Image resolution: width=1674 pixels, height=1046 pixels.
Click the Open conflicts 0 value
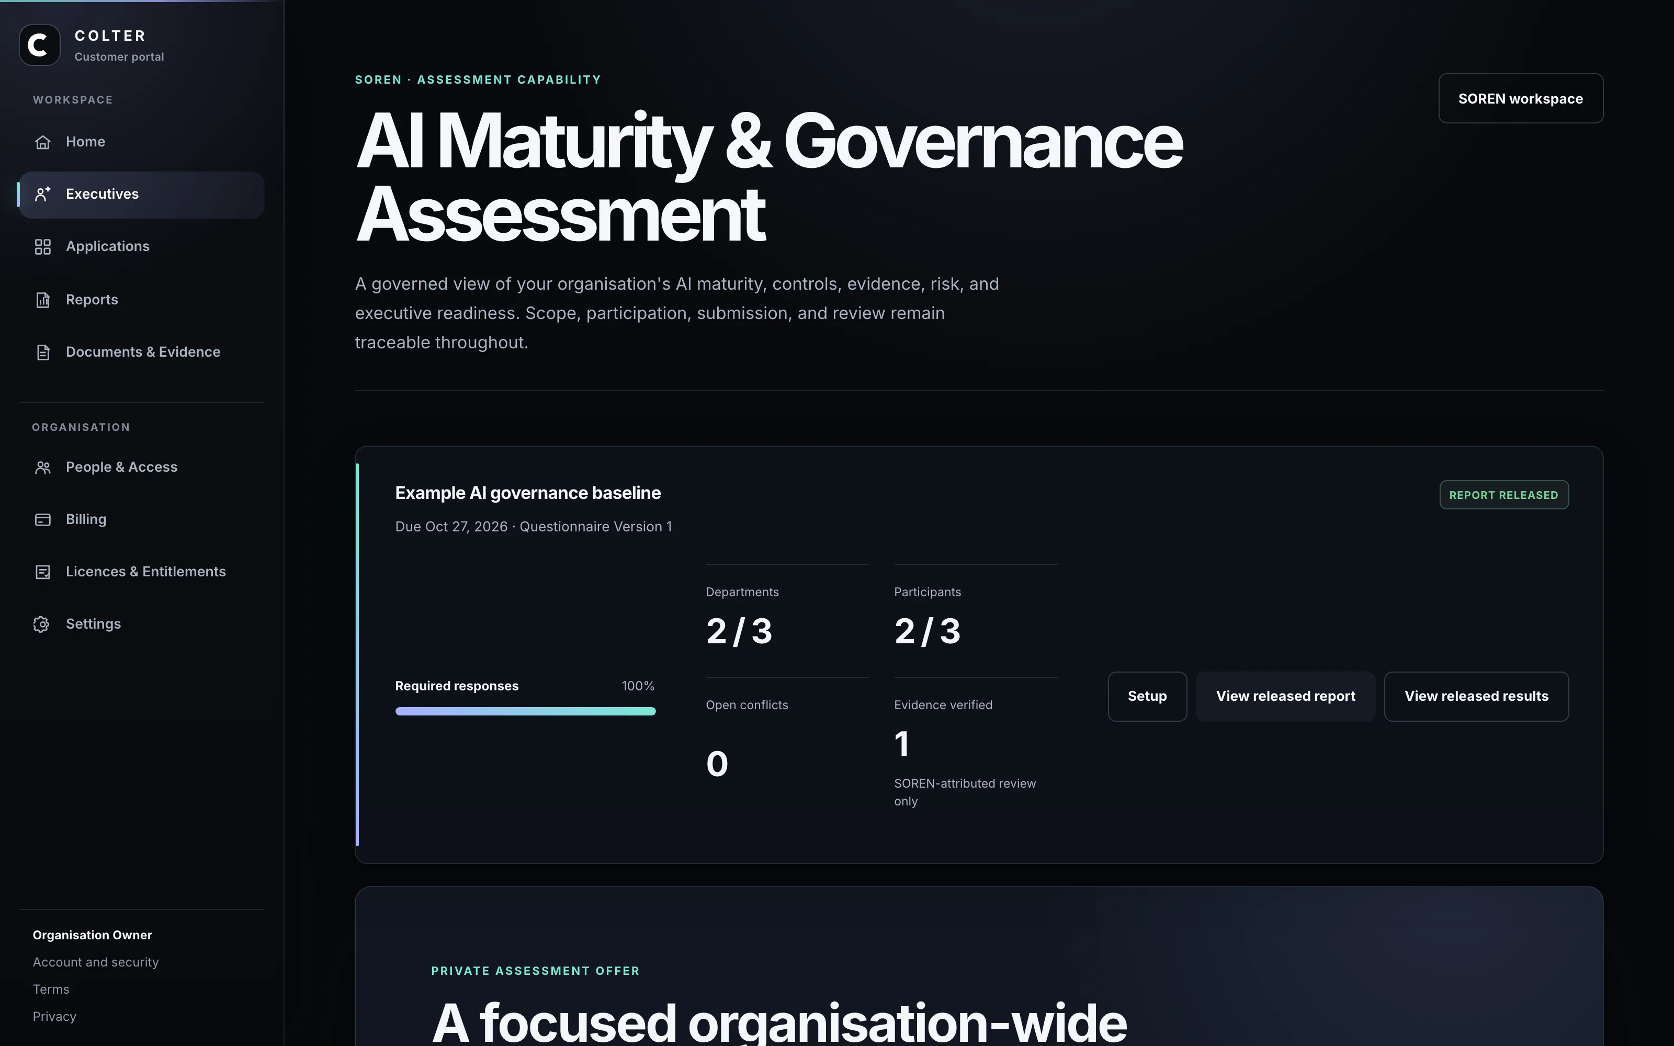click(x=717, y=764)
